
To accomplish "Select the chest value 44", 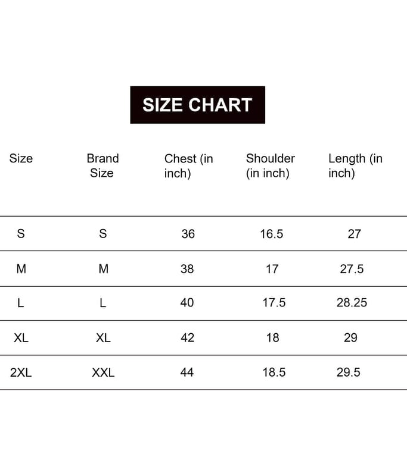I will (187, 372).
